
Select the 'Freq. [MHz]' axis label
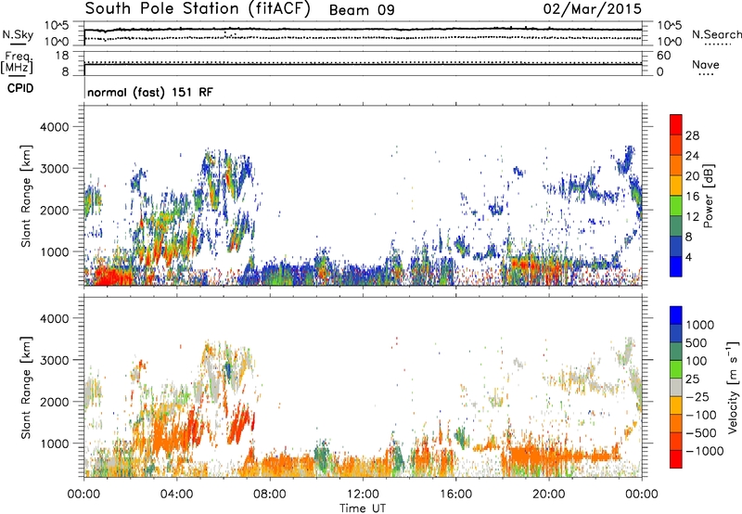tap(17, 62)
